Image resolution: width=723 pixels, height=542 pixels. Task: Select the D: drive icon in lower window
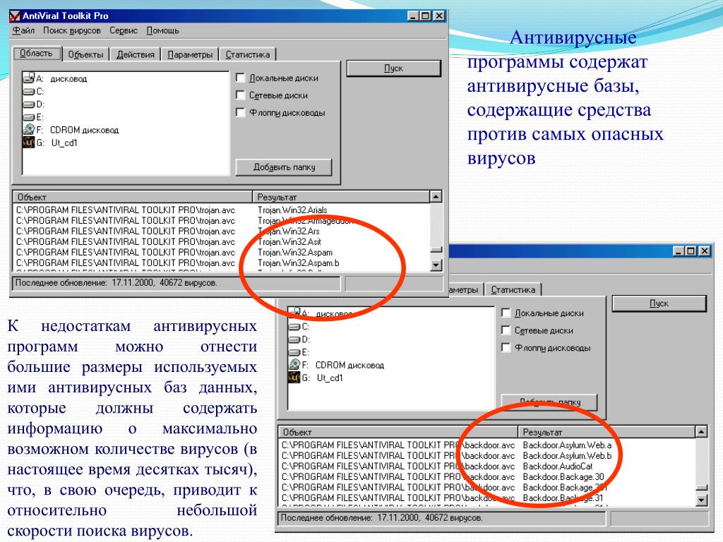[294, 339]
